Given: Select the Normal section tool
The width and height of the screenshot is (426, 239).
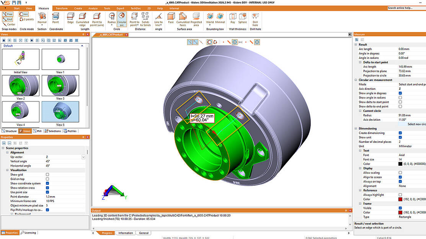Looking at the screenshot, I should pos(42,18).
